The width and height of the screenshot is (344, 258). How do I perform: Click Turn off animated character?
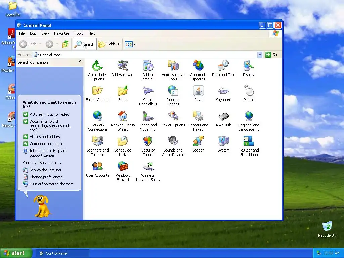point(49,184)
